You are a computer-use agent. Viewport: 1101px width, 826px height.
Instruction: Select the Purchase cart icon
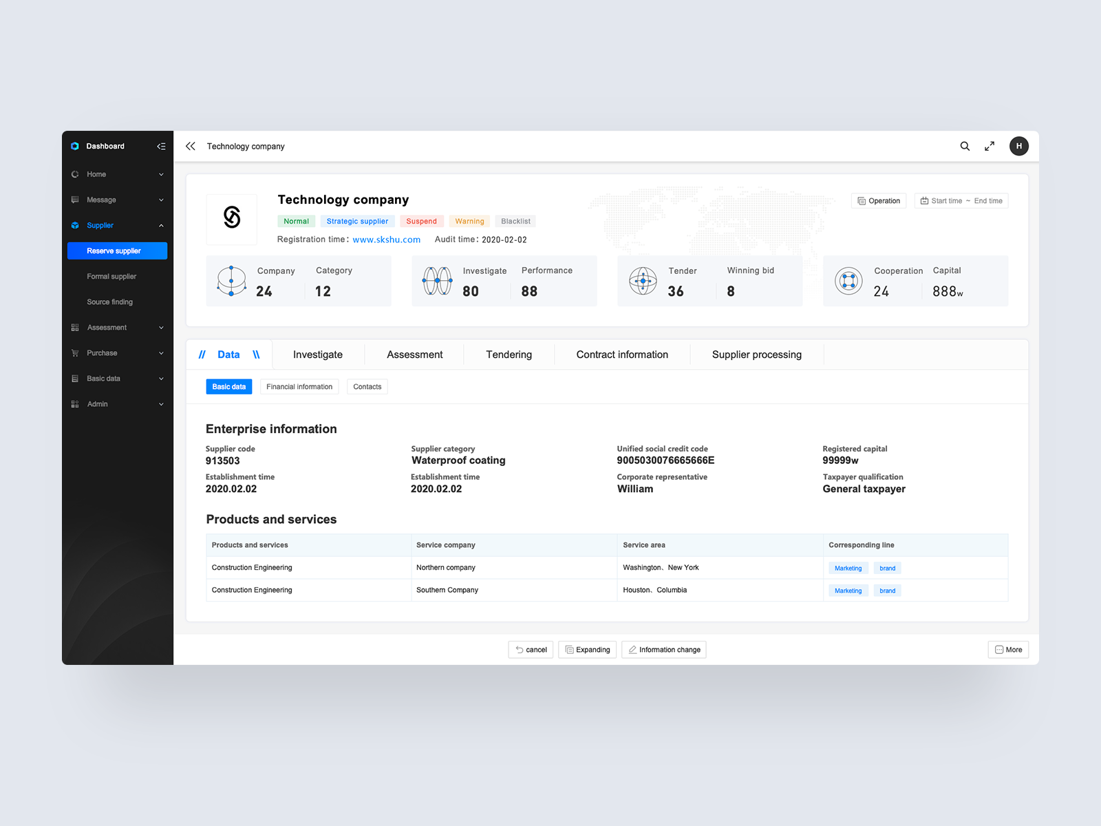(x=75, y=352)
